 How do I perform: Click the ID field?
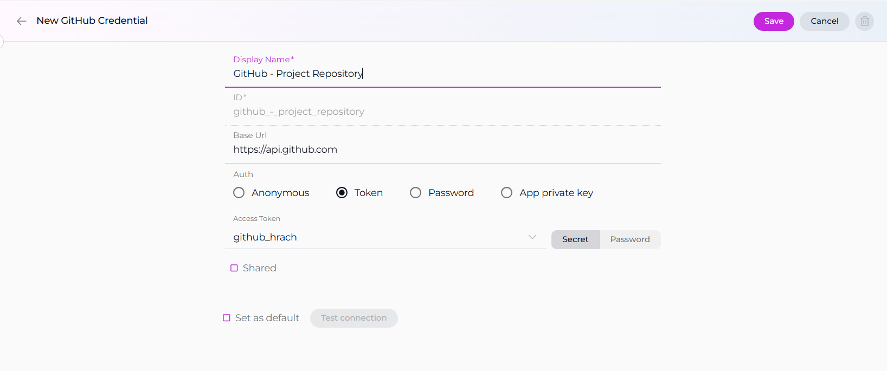click(x=442, y=112)
